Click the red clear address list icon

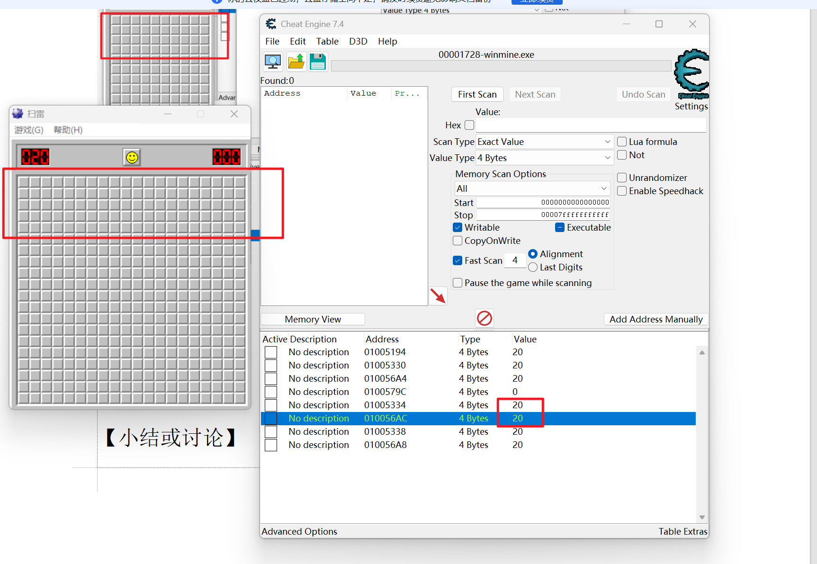pyautogui.click(x=485, y=318)
